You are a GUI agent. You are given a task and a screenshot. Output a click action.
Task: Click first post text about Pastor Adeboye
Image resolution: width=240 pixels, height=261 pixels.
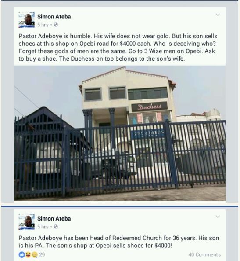point(118,48)
